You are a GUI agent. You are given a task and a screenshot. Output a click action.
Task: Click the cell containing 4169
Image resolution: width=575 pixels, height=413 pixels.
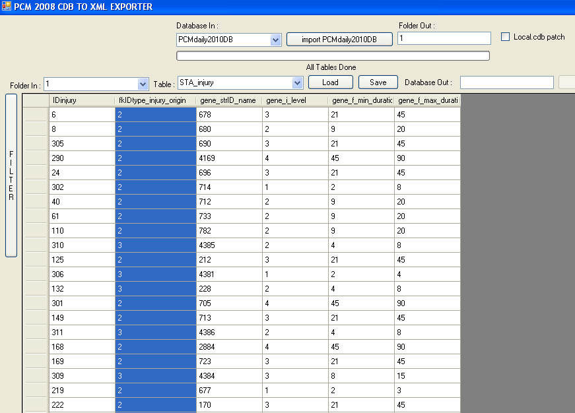(x=228, y=158)
